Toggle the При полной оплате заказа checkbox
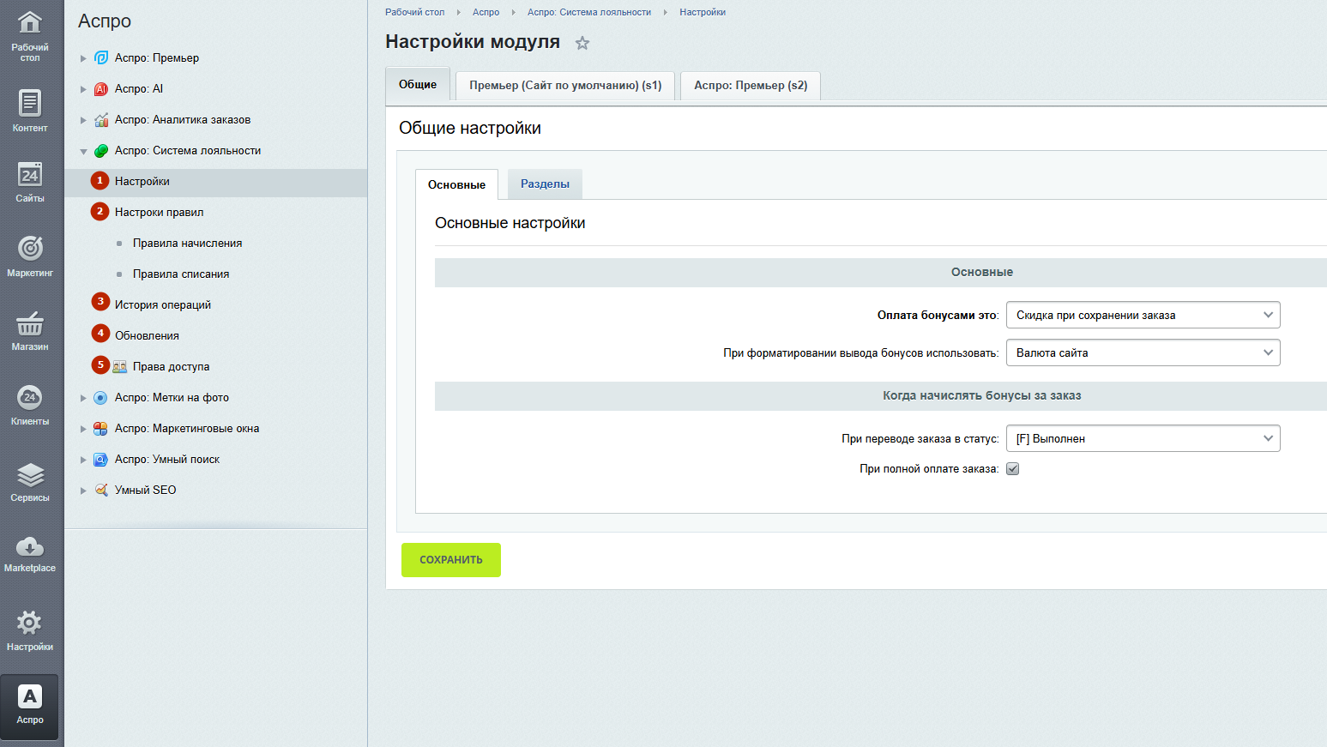The height and width of the screenshot is (747, 1327). (x=1012, y=469)
